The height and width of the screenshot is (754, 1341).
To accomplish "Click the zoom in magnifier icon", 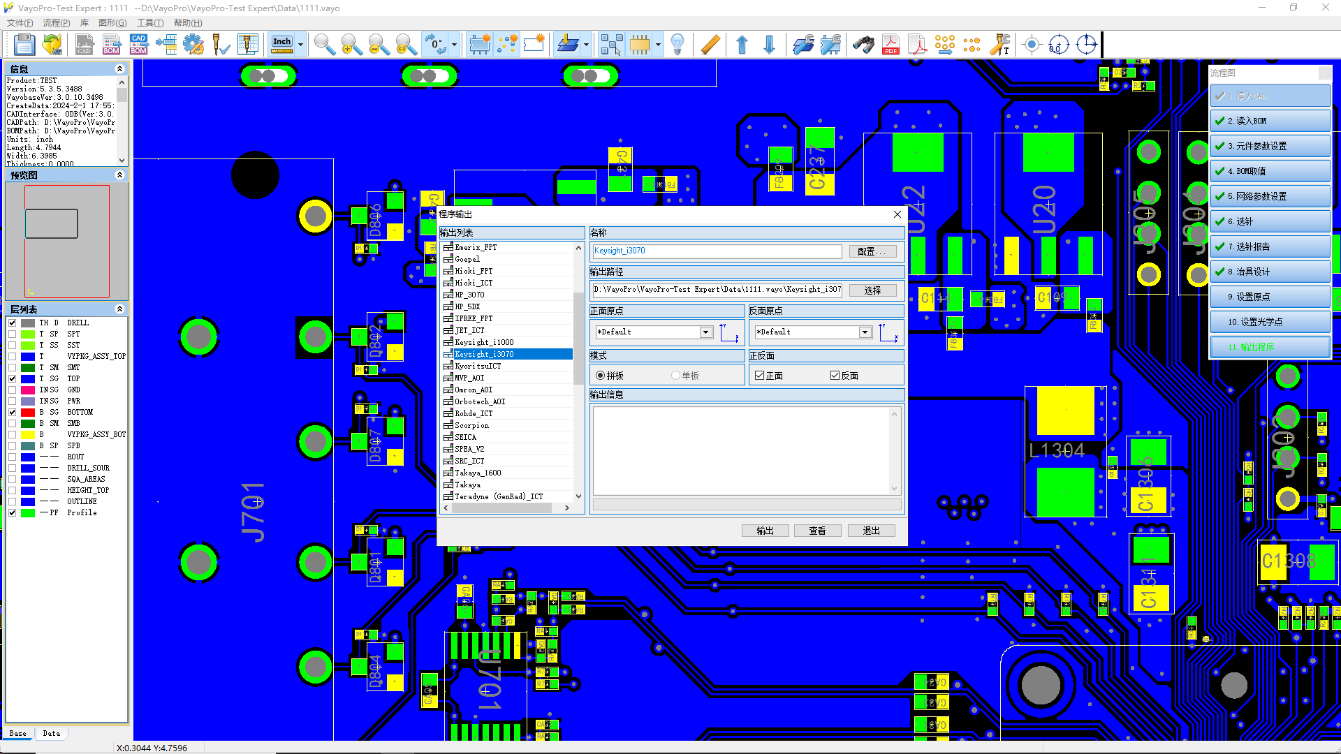I will pos(351,45).
